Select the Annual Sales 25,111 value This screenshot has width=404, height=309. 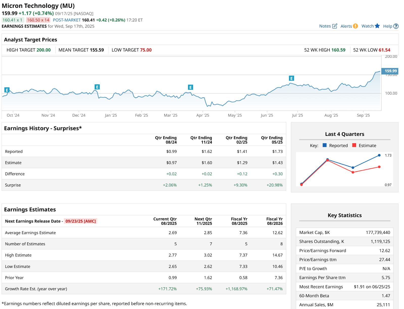coord(384,305)
